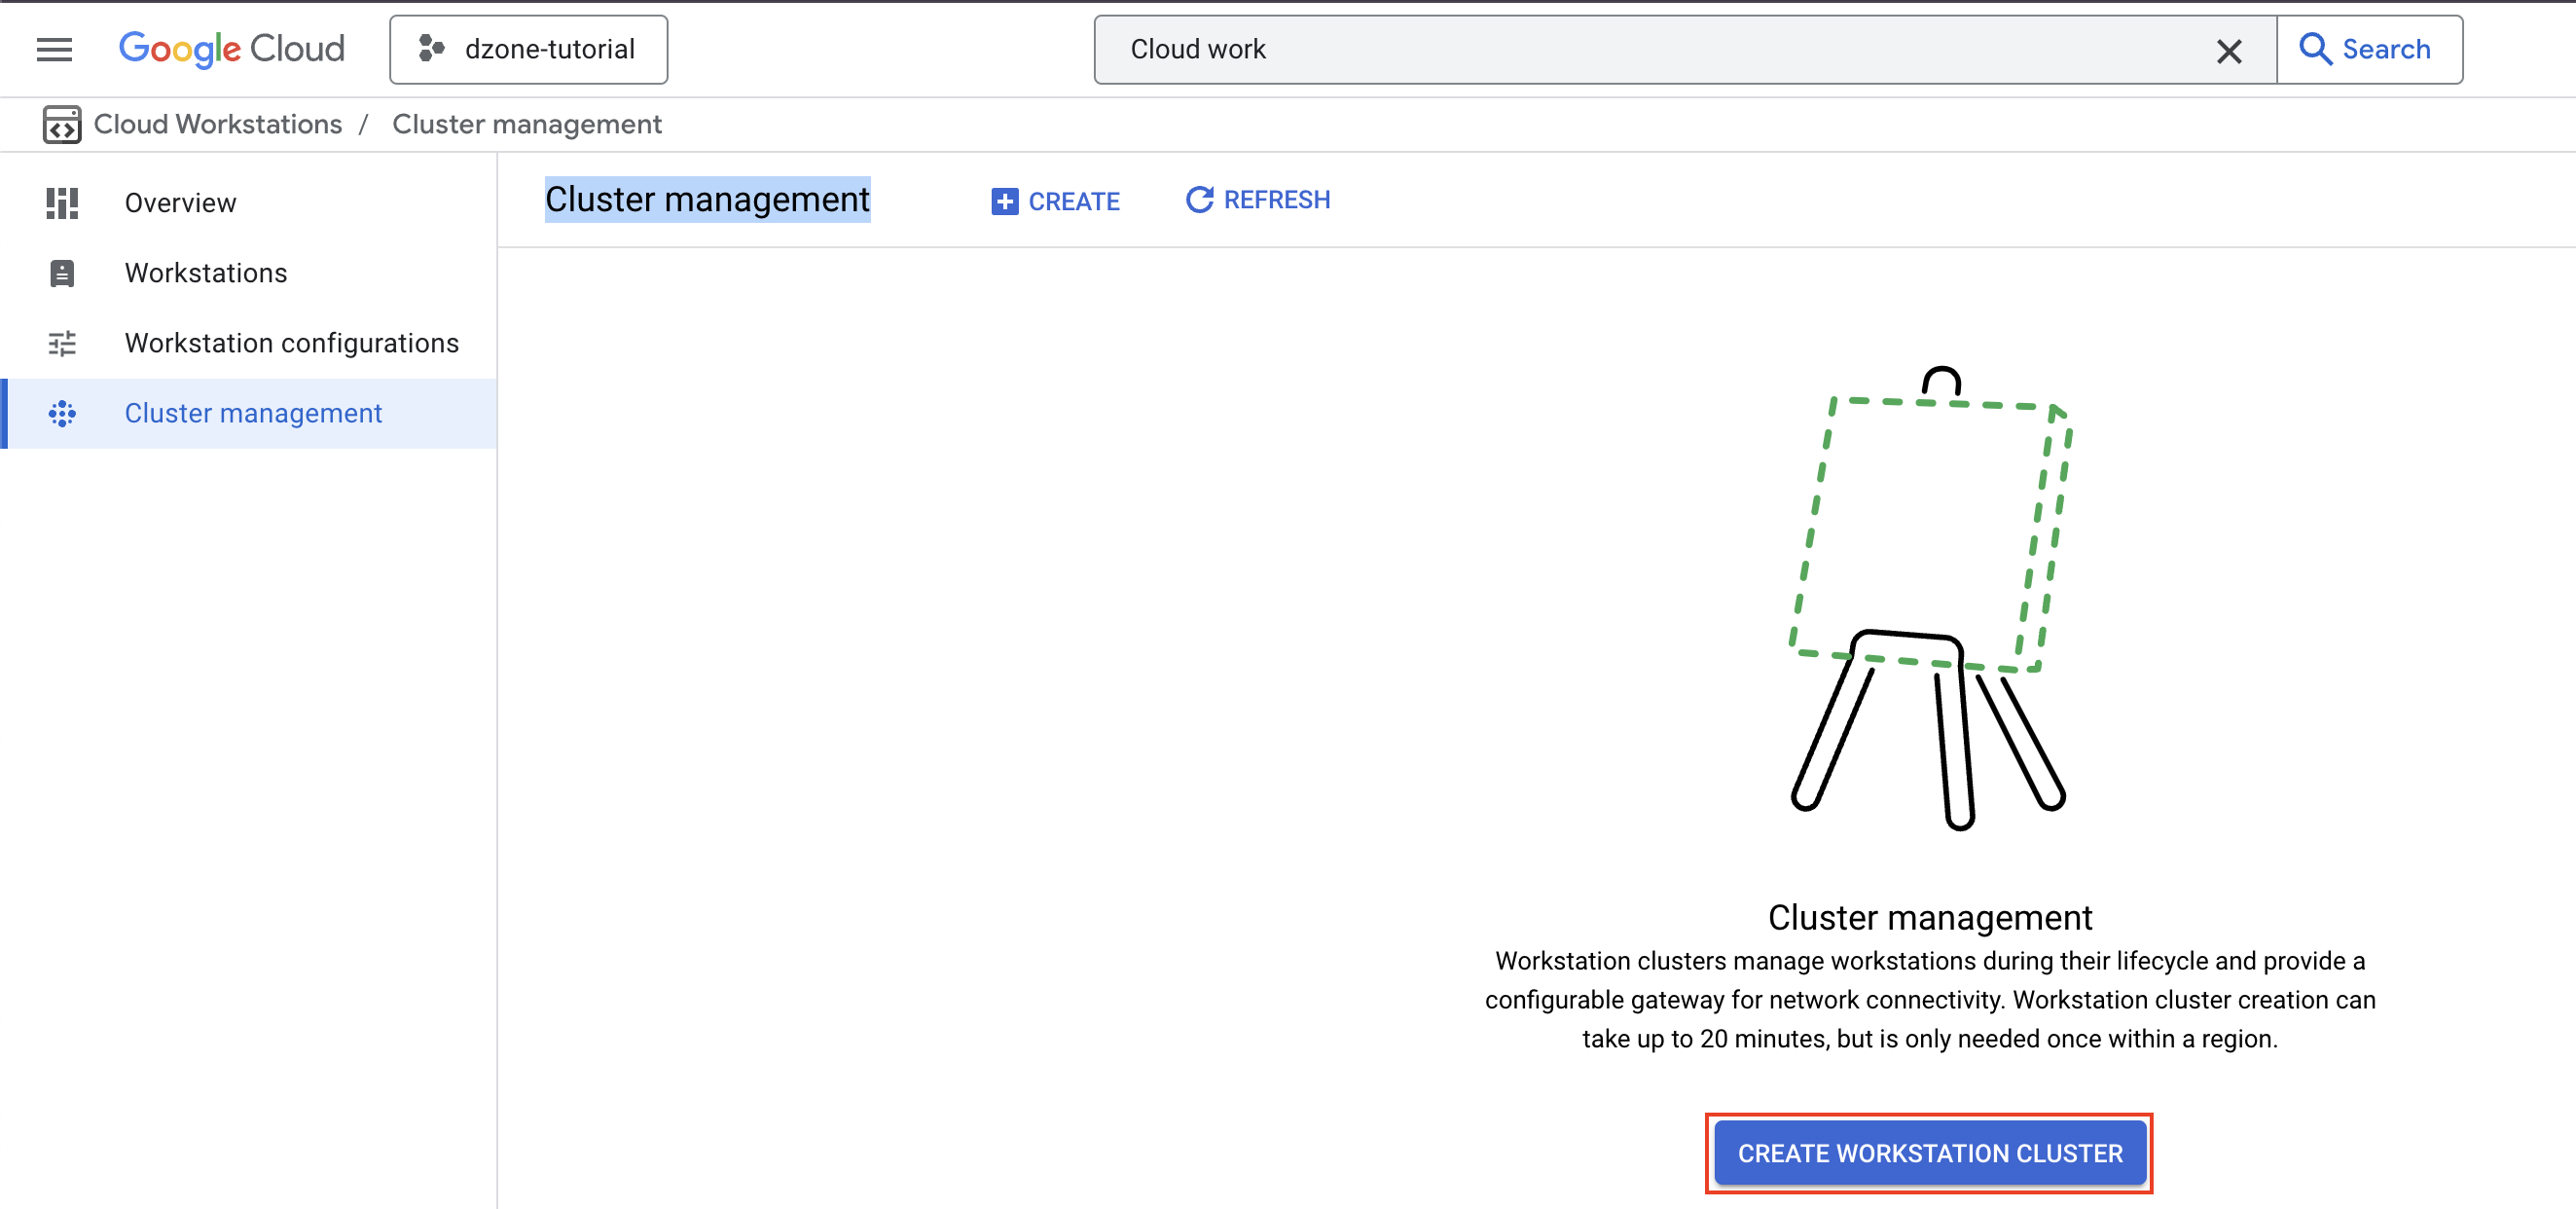This screenshot has width=2576, height=1209.
Task: Open the Overview page from sidebar
Action: click(x=180, y=203)
